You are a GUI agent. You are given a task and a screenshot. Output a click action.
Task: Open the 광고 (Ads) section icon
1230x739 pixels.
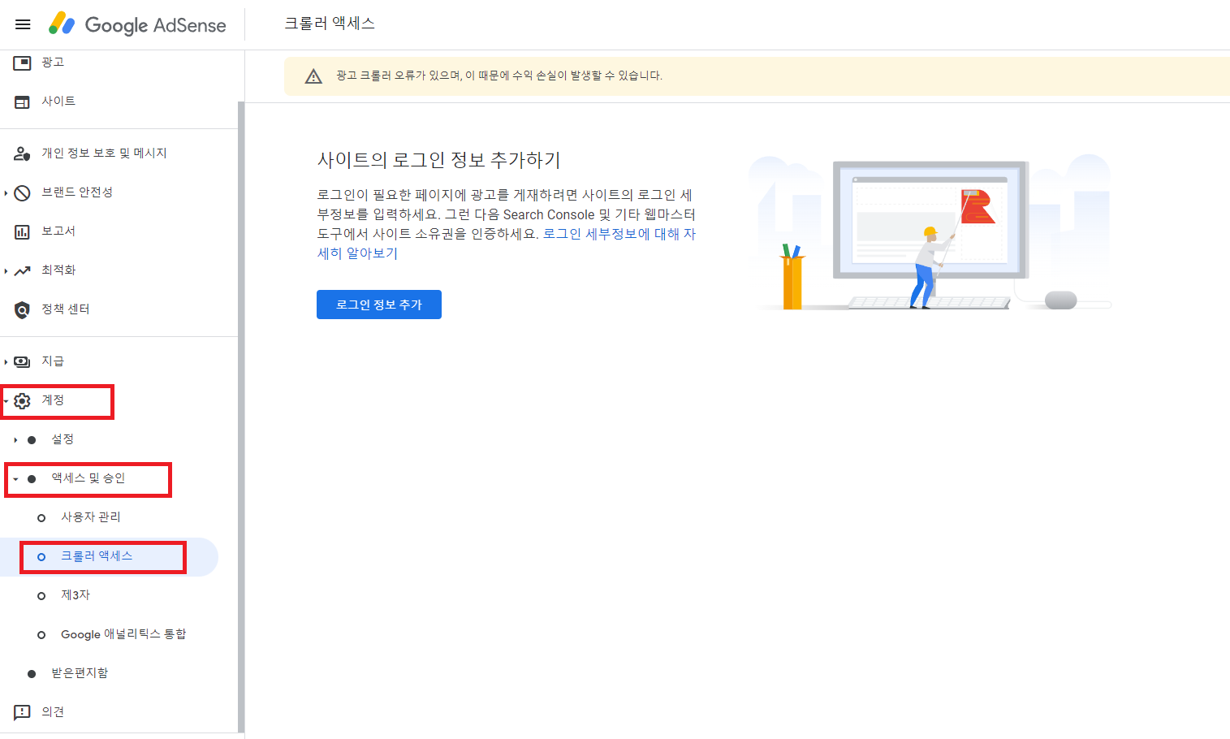pos(22,62)
